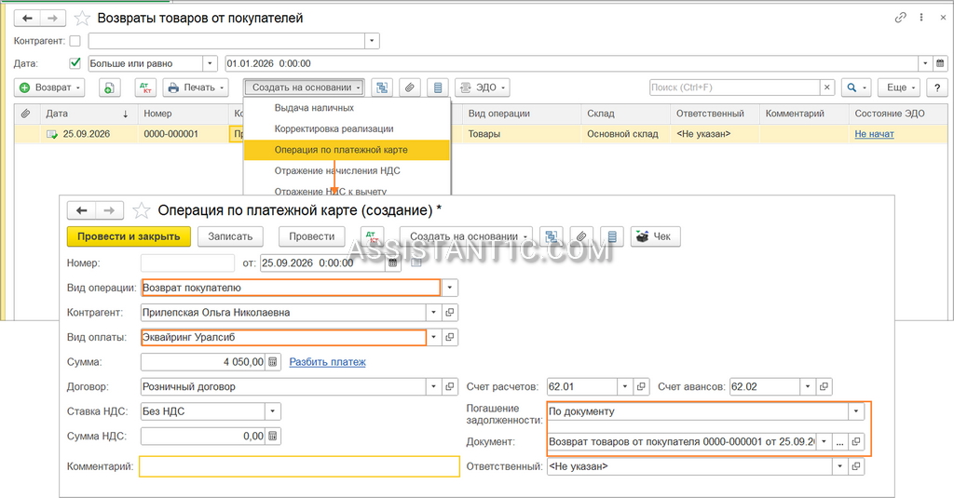Screen dimensions: 954x498
Task: Click the Разбить платеж link
Action: click(327, 362)
